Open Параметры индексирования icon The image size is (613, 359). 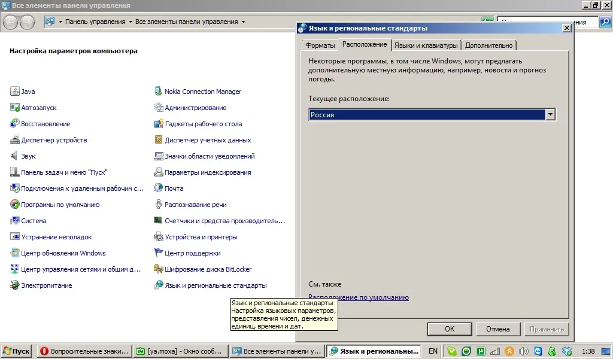click(158, 172)
